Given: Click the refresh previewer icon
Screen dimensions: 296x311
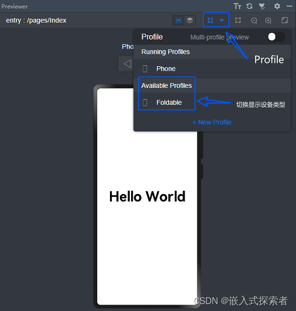Looking at the screenshot, I should (250, 6).
